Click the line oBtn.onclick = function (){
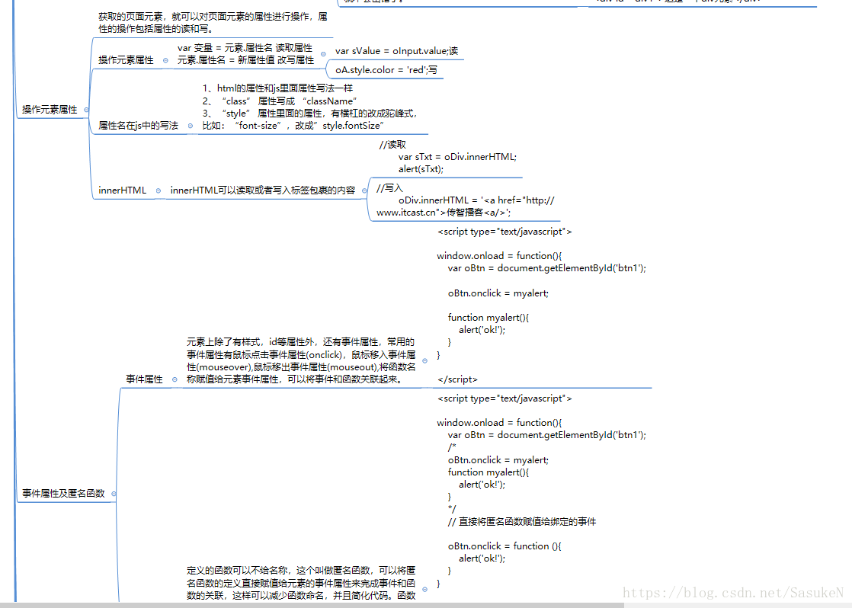This screenshot has width=852, height=608. pyautogui.click(x=504, y=546)
